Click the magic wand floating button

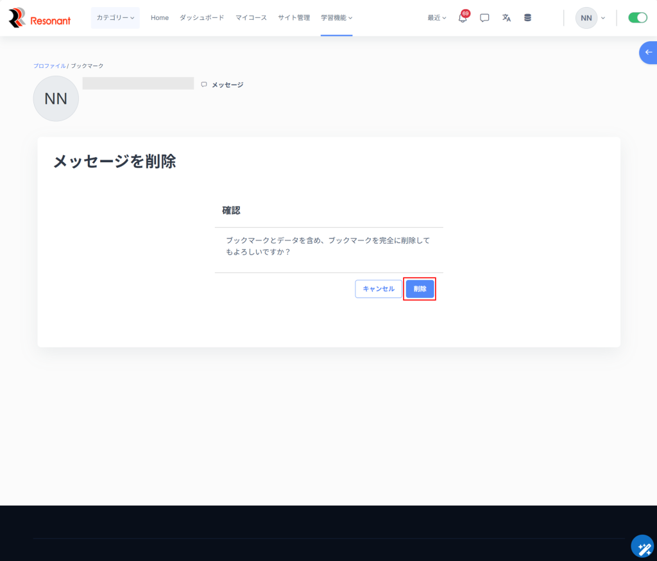point(642,546)
